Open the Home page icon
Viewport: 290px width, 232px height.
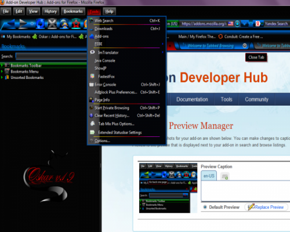64,24
